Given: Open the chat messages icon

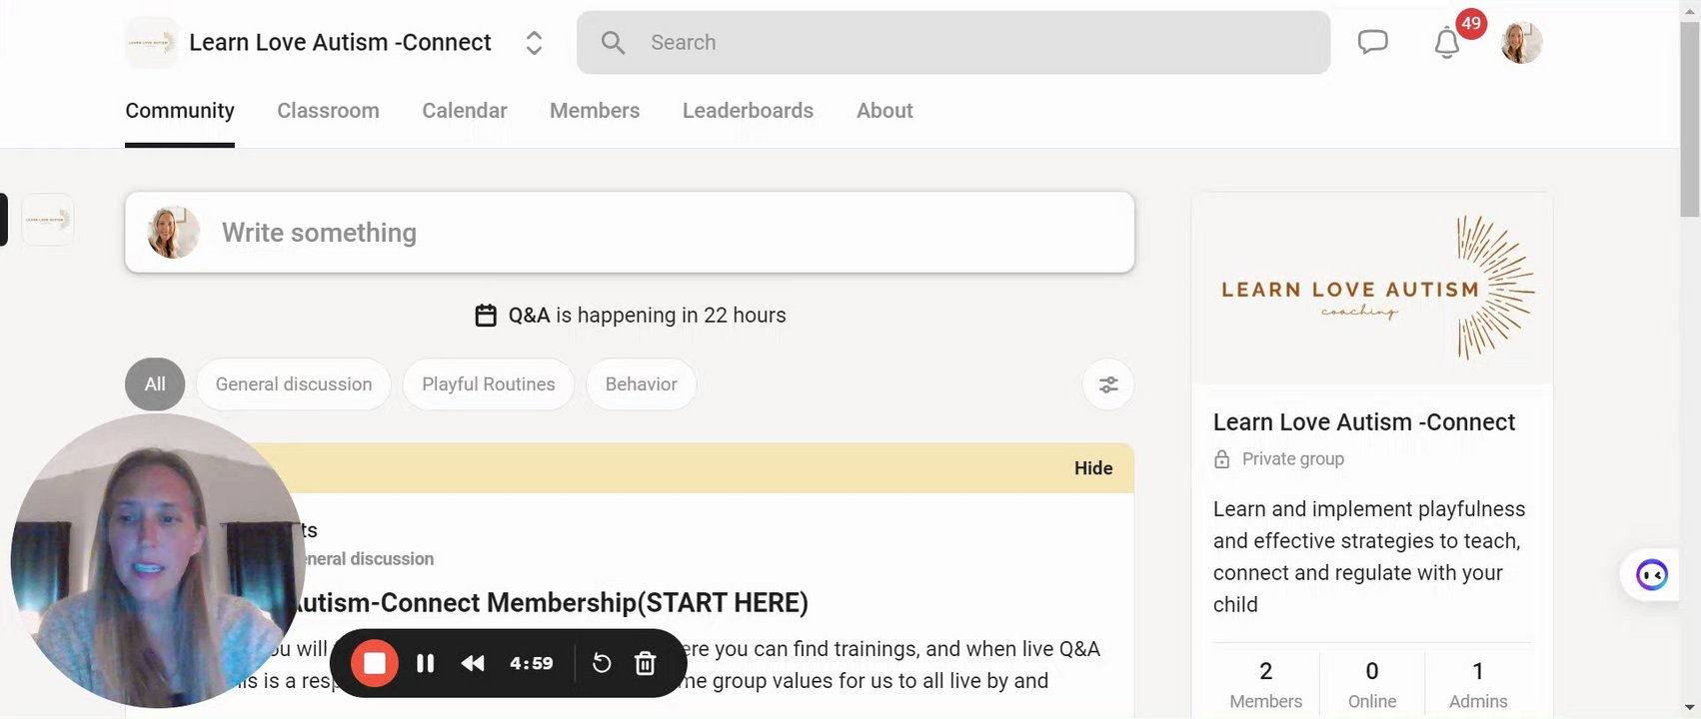Looking at the screenshot, I should click(x=1372, y=42).
